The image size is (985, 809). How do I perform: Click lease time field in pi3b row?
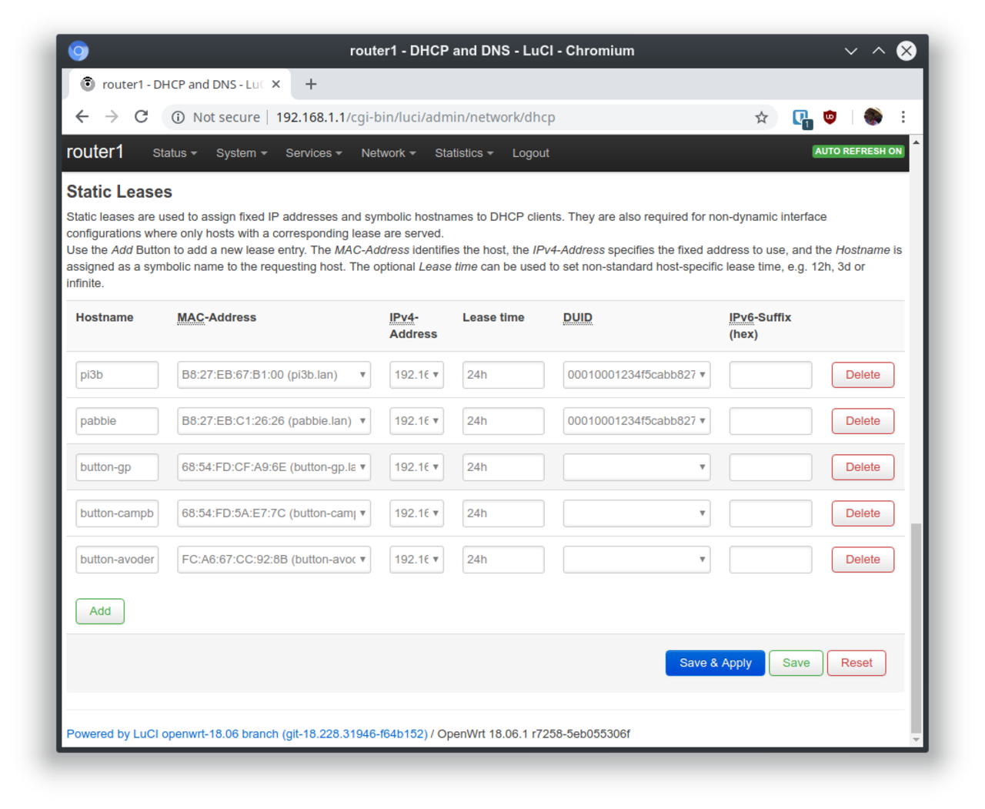[x=503, y=375]
